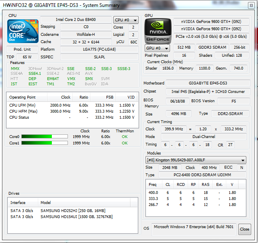The width and height of the screenshot is (258, 243).
Task: Click the PCIe v2.0 x16 field
Action: [x=211, y=36]
